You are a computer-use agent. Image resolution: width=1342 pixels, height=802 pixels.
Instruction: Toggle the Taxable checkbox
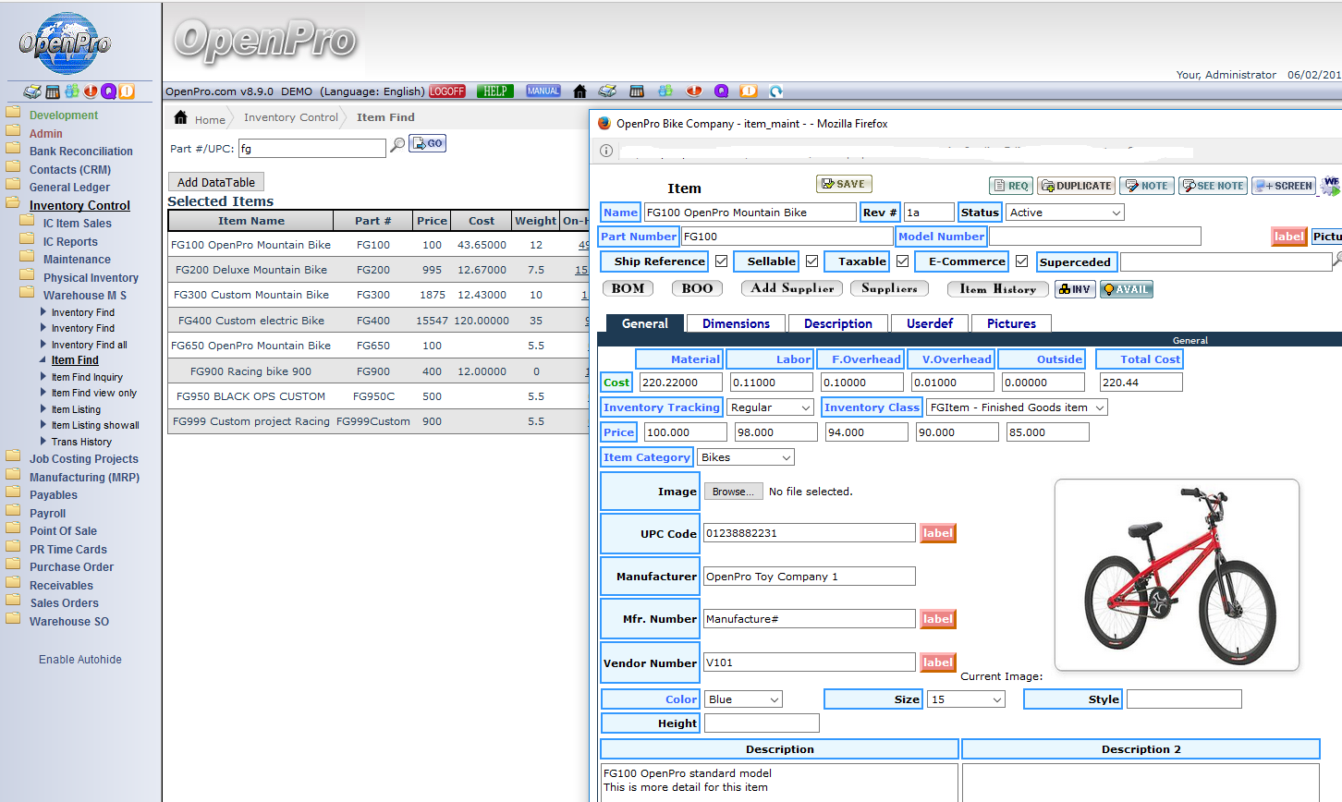pyautogui.click(x=902, y=261)
